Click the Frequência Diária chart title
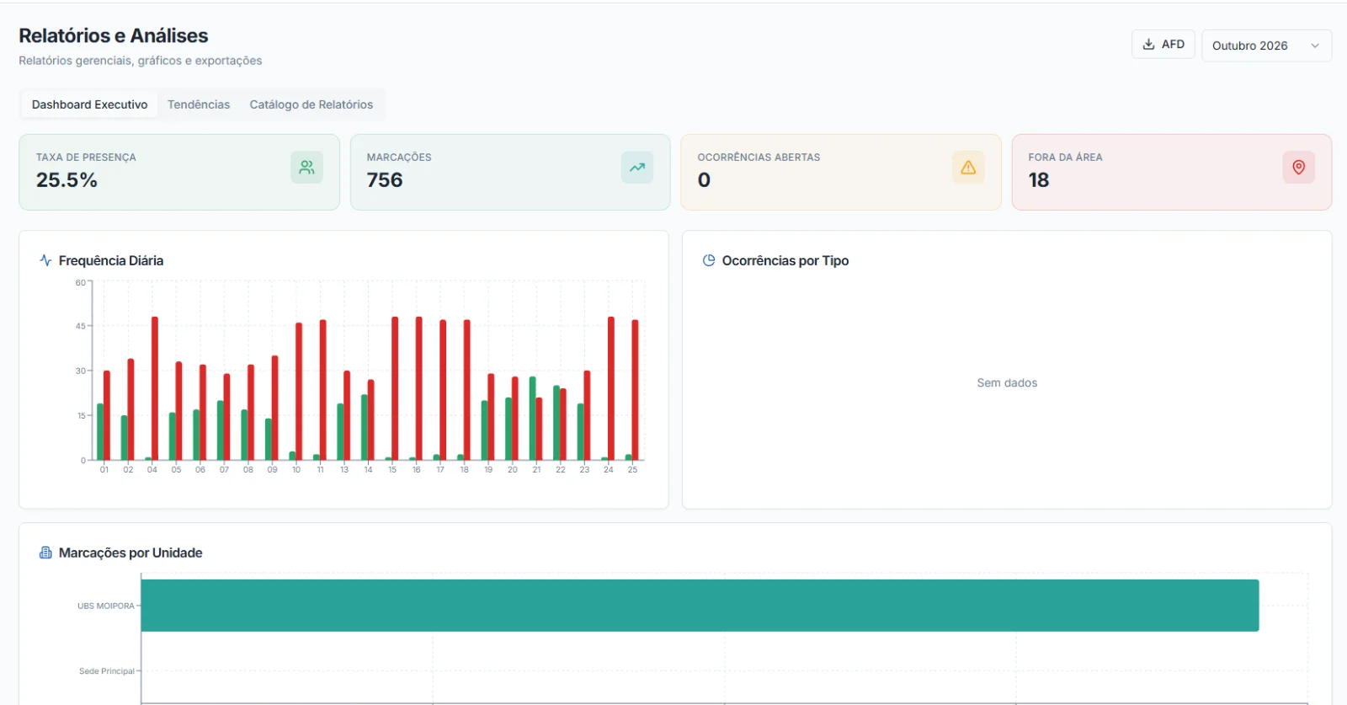The image size is (1347, 705). 111,260
